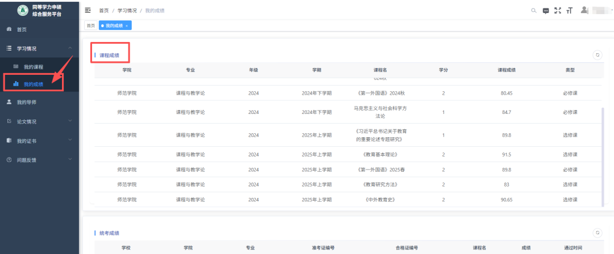614x254 pixels.
Task: Expand the 我的证书 sidebar menu
Action: tap(69, 140)
